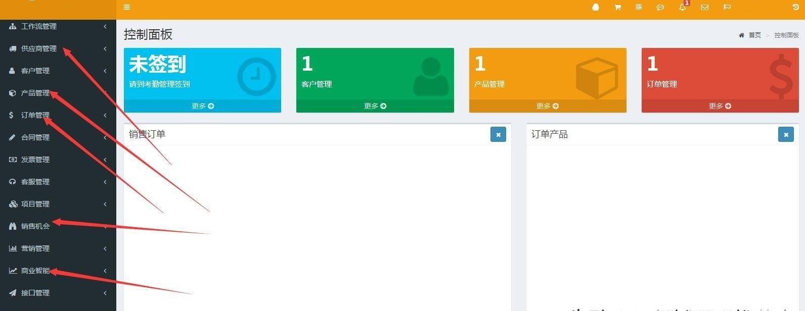Expand 客户管理 using its chevron
The width and height of the screenshot is (805, 311).
click(105, 71)
